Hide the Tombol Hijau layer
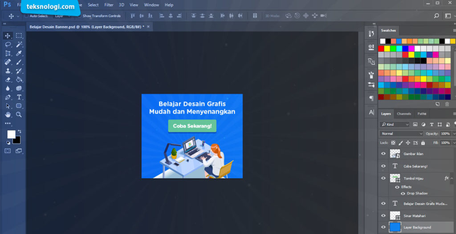 coord(383,178)
